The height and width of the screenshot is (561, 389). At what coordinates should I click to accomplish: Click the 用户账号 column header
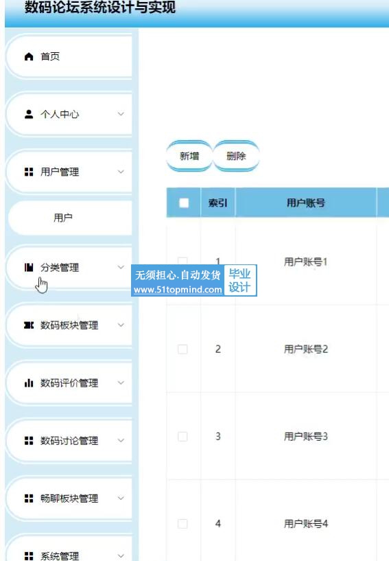tap(306, 203)
